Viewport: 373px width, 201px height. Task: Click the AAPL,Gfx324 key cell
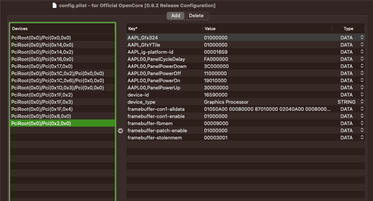pos(164,38)
